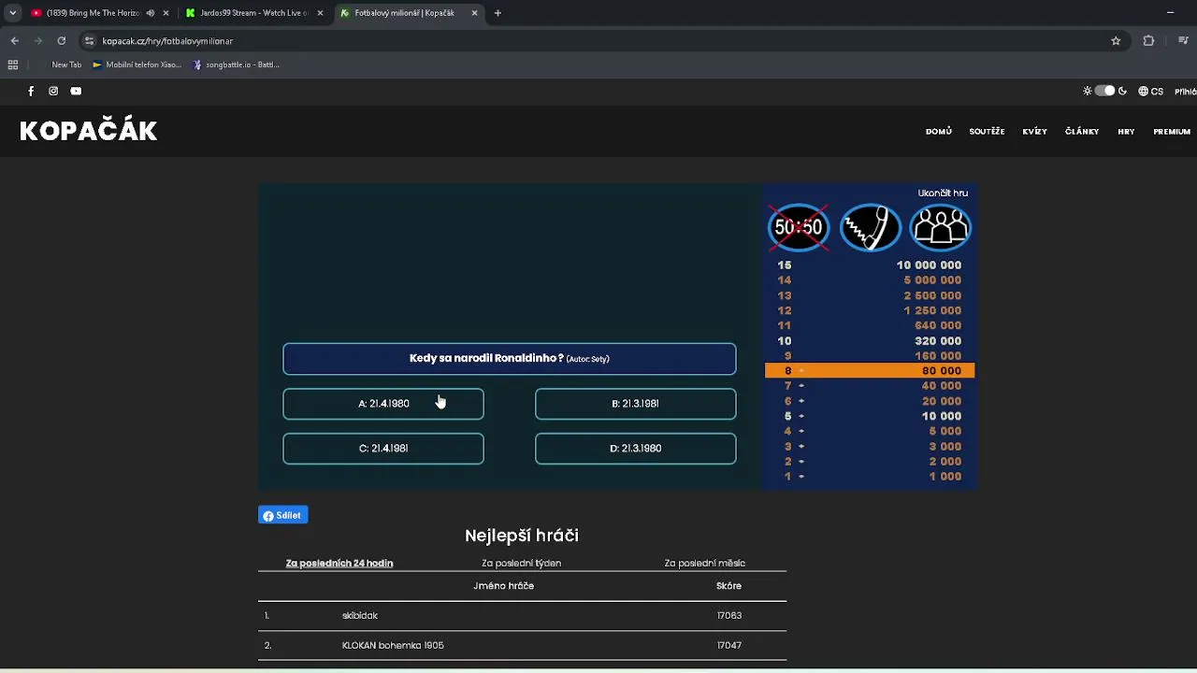Open Mobilní telefon Xiaomi bookmark
The width and height of the screenshot is (1197, 673).
click(x=137, y=64)
